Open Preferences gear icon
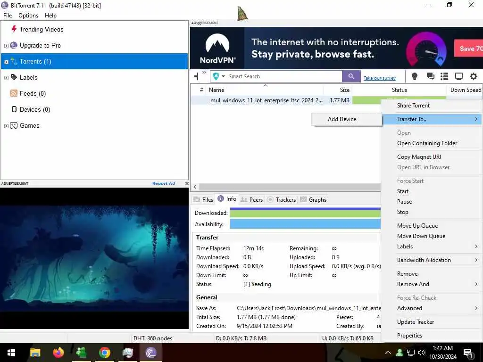Viewport: 483px width, 362px height. (474, 76)
